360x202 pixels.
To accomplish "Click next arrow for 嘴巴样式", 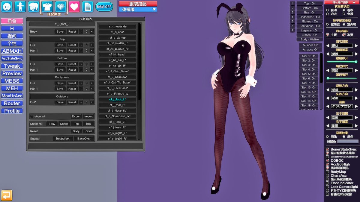I will pyautogui.click(x=356, y=70).
